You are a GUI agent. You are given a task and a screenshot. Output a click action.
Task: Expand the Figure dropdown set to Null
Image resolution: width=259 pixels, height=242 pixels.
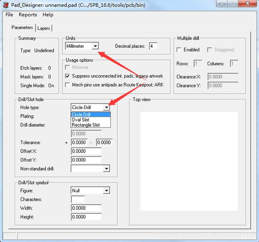[106, 191]
